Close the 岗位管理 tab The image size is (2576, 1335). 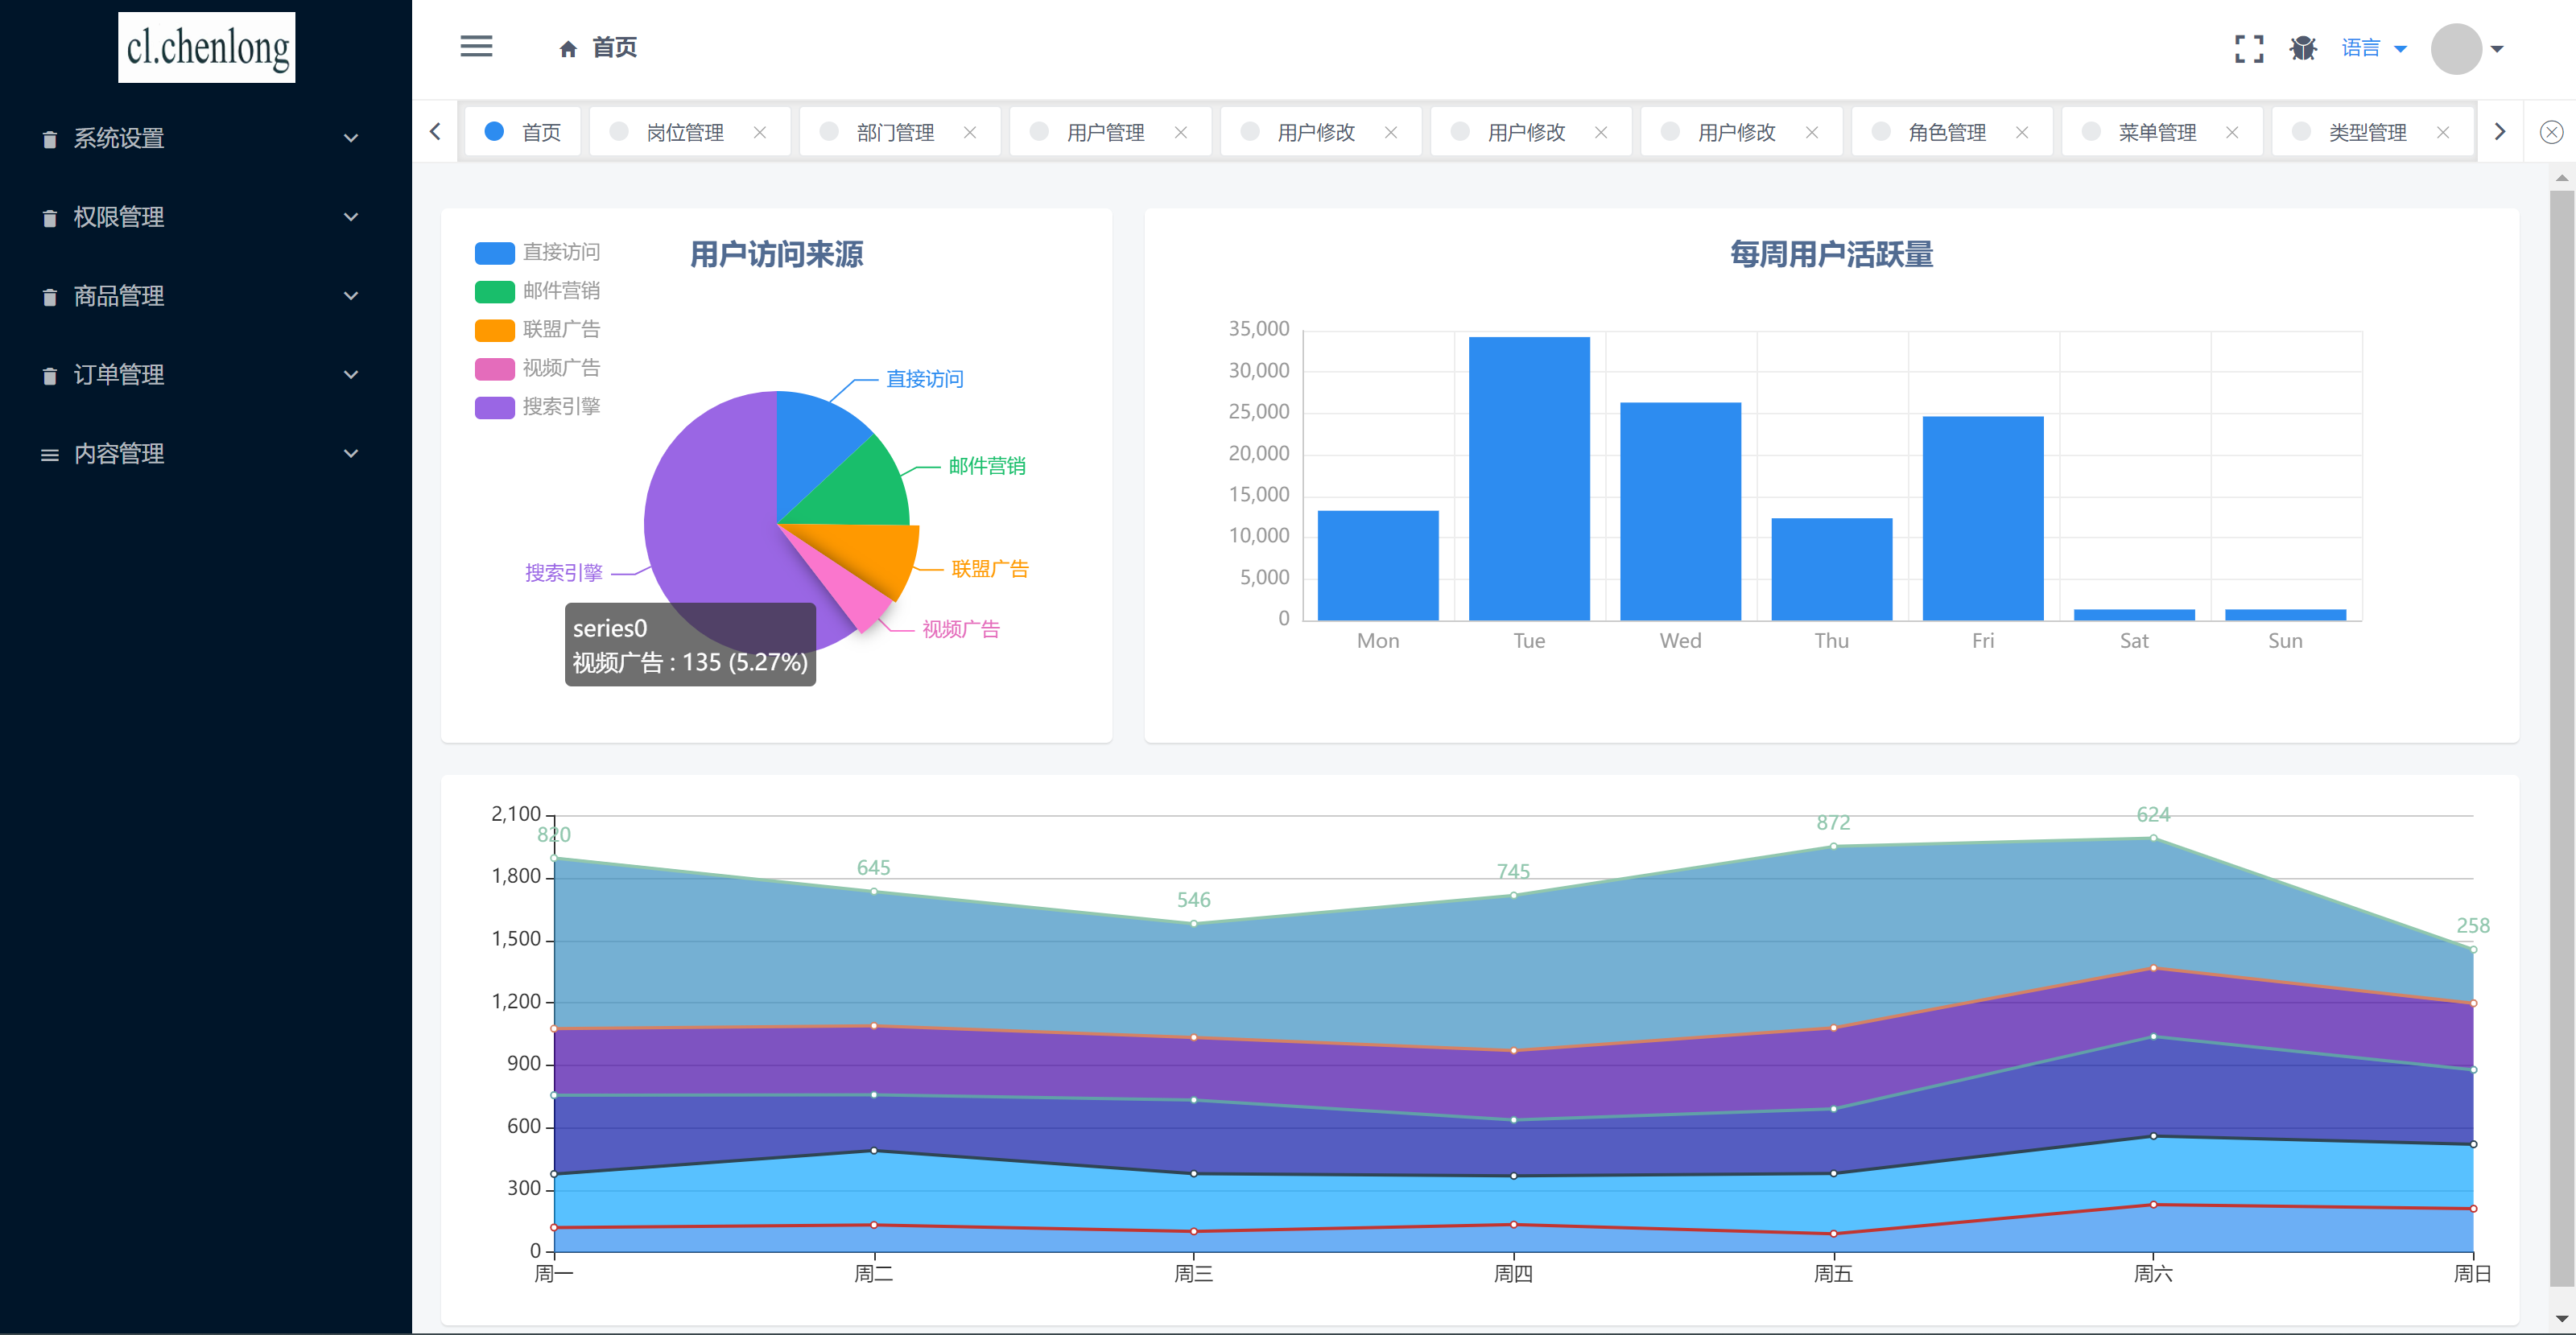click(x=760, y=132)
